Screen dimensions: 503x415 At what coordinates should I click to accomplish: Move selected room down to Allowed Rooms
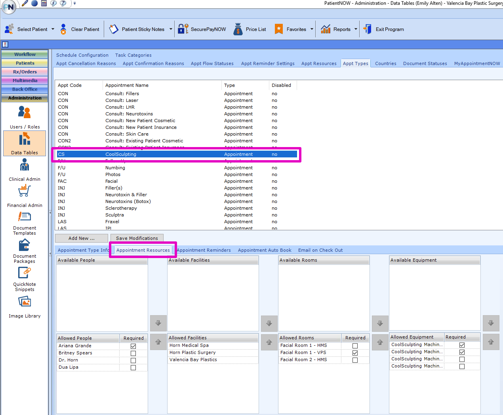380,323
